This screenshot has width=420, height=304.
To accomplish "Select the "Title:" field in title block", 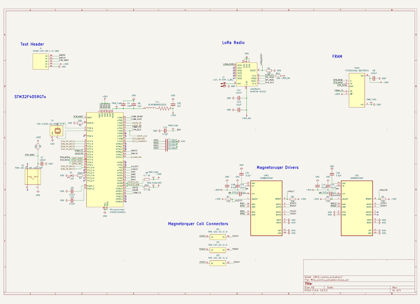I will click(308, 284).
